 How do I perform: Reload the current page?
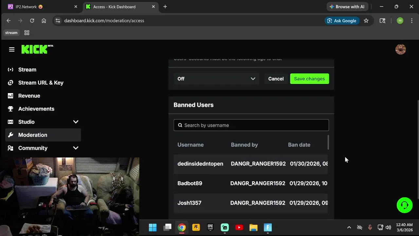click(x=32, y=21)
